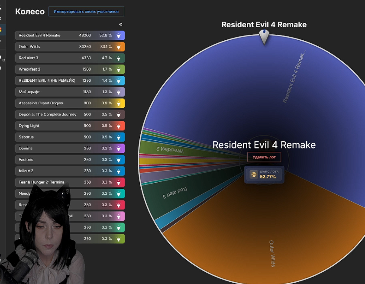Image resolution: width=365 pixels, height=284 pixels.
Task: Click the Factorio name in the list
Action: coord(26,159)
